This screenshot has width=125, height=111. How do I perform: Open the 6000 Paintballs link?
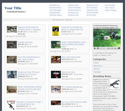click(92, 12)
